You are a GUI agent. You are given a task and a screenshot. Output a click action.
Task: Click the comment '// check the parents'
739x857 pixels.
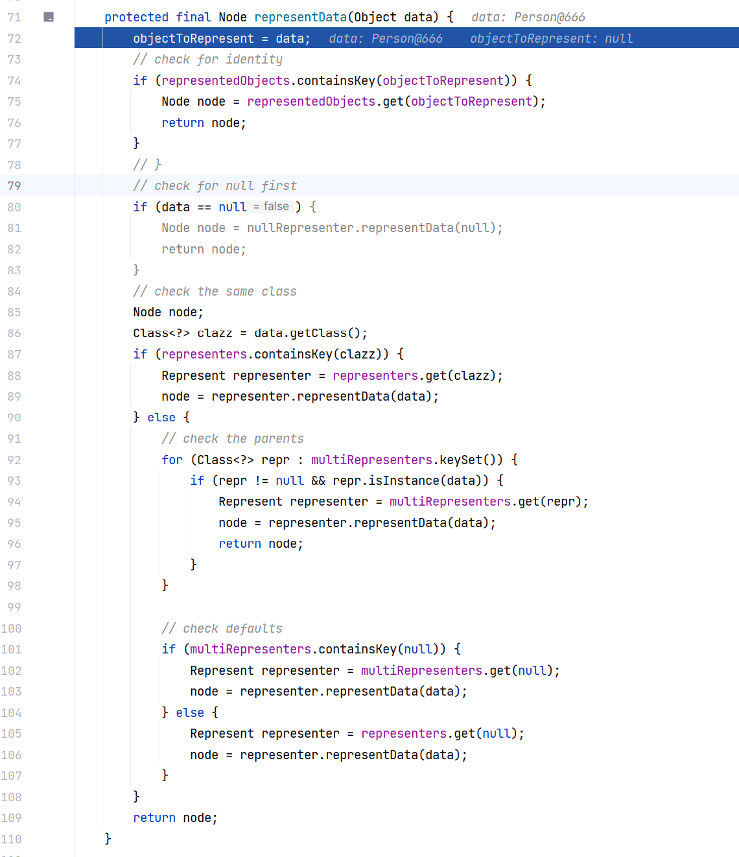[233, 439]
